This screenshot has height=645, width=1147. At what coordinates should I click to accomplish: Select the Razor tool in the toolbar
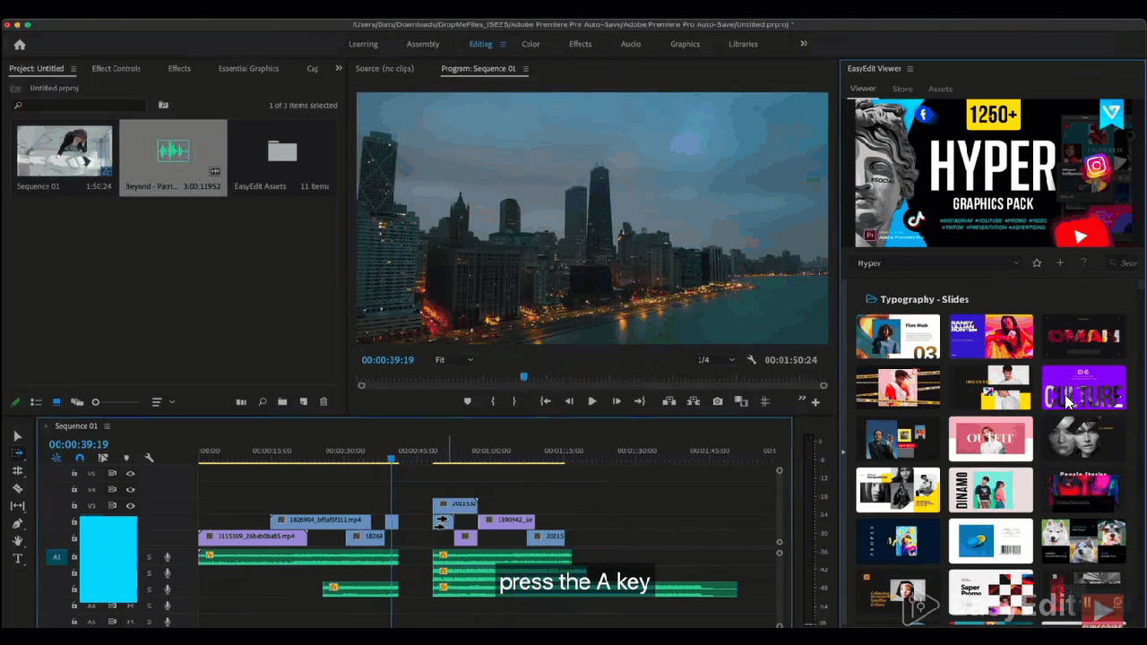tap(17, 488)
